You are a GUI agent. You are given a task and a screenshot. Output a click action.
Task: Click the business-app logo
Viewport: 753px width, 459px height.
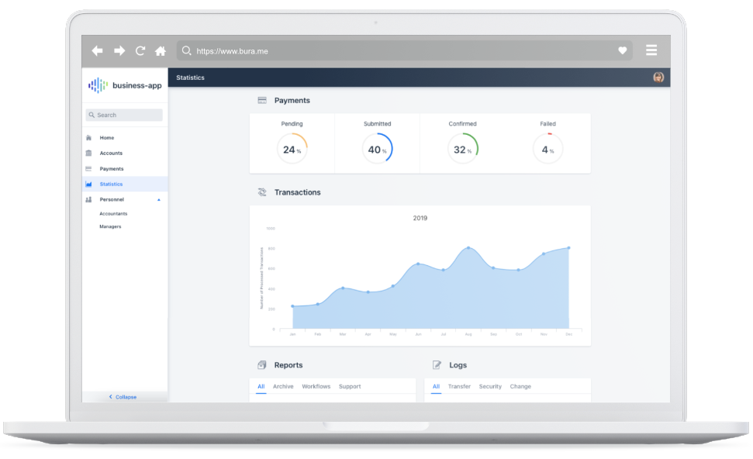click(x=125, y=85)
